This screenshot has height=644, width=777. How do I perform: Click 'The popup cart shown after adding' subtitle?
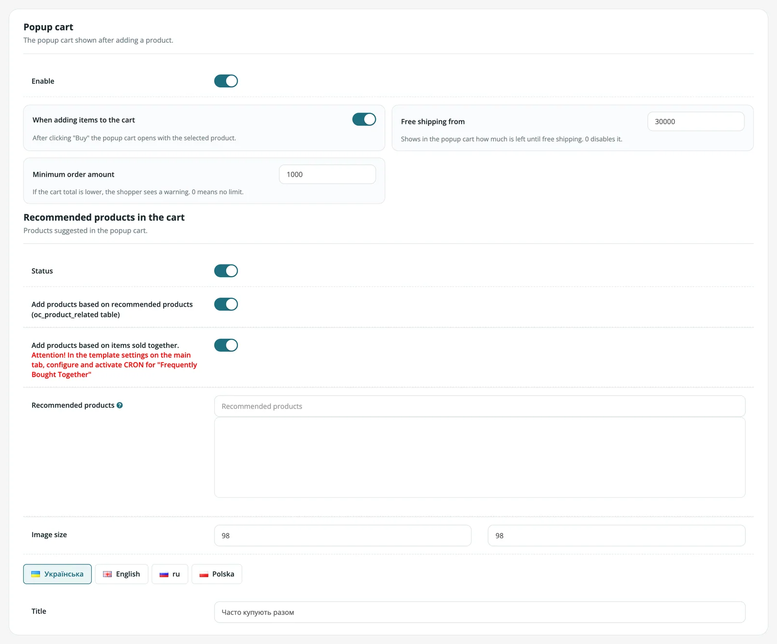[x=98, y=40]
